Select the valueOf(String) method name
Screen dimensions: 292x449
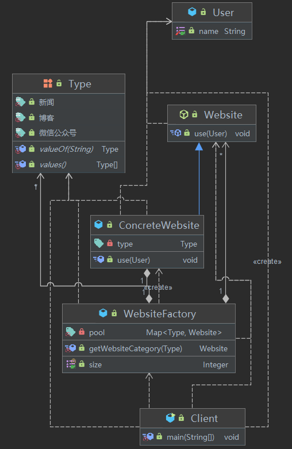click(x=66, y=149)
